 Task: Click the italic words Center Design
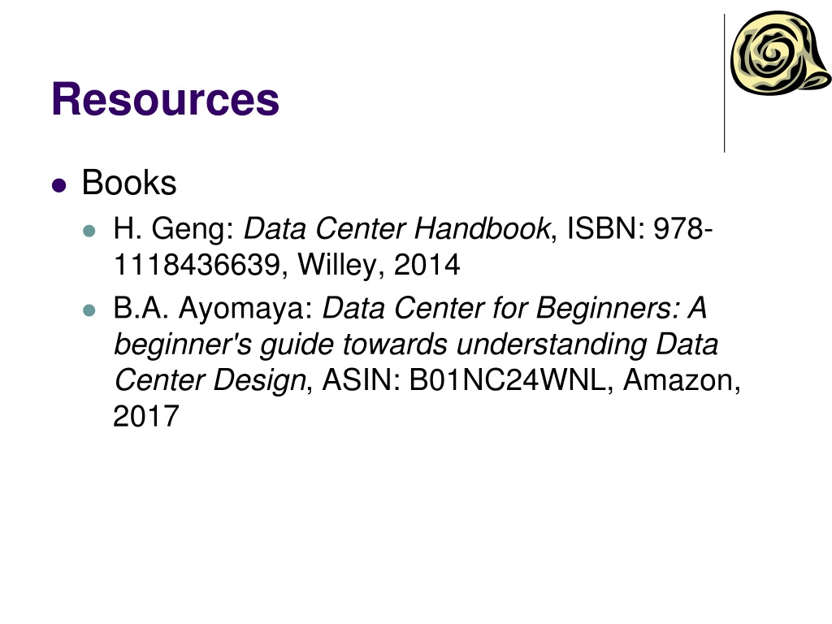click(x=210, y=380)
